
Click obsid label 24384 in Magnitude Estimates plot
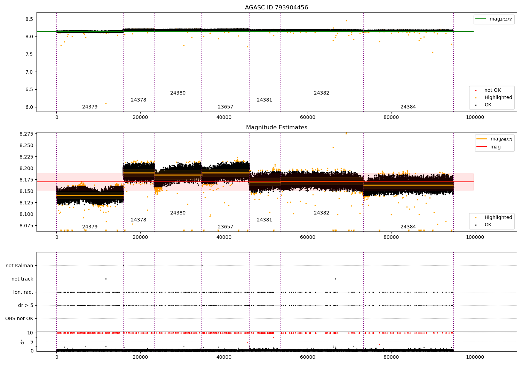[x=408, y=227]
